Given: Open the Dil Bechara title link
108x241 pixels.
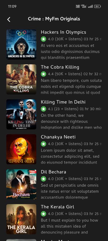Looking at the screenshot, I should point(53,172).
